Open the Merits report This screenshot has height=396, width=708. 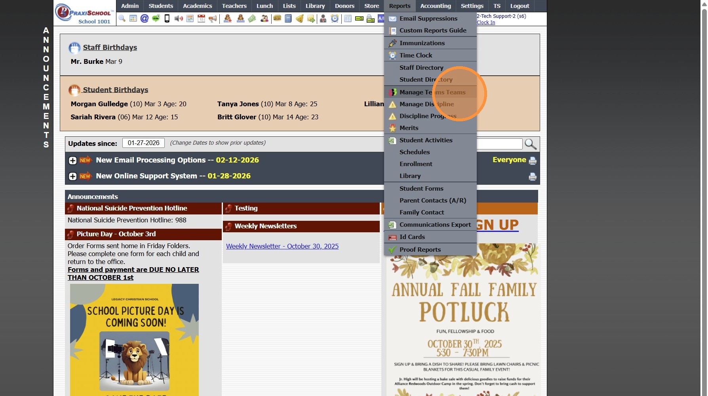[430, 128]
